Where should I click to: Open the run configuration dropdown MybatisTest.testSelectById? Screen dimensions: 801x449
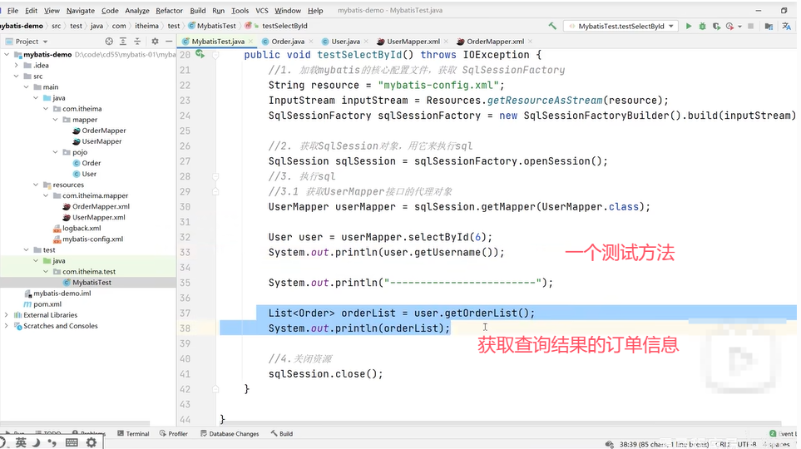(x=621, y=26)
